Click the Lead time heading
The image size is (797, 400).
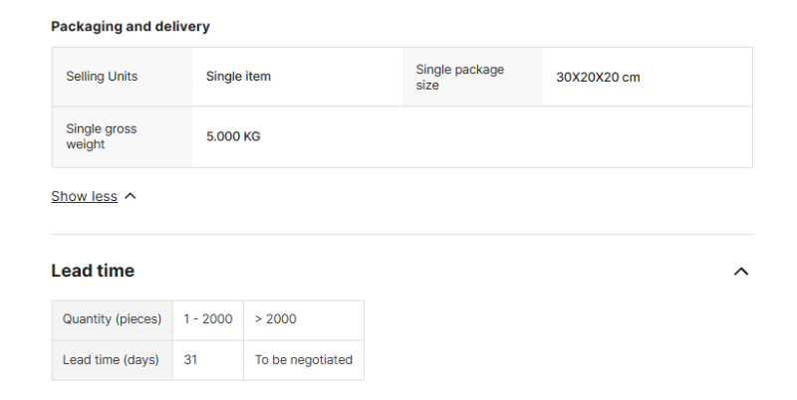tap(93, 271)
